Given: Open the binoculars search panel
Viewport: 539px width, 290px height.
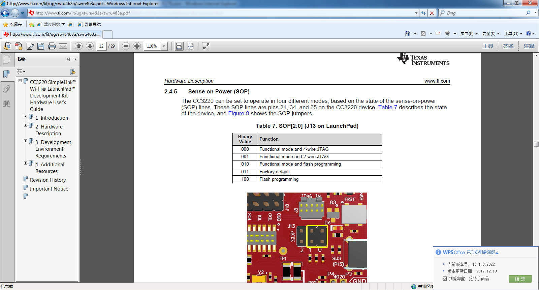Looking at the screenshot, I should 6,103.
